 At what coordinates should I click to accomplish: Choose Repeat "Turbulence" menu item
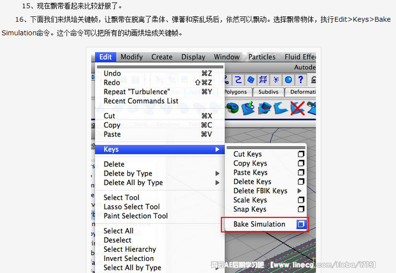point(159,92)
